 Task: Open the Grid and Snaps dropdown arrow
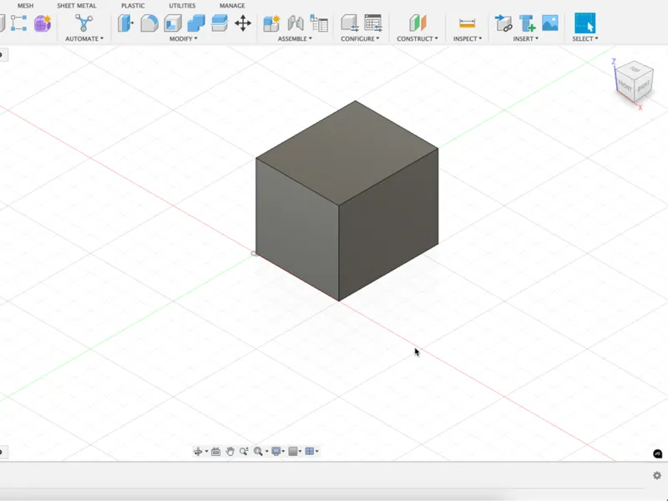[x=300, y=452]
